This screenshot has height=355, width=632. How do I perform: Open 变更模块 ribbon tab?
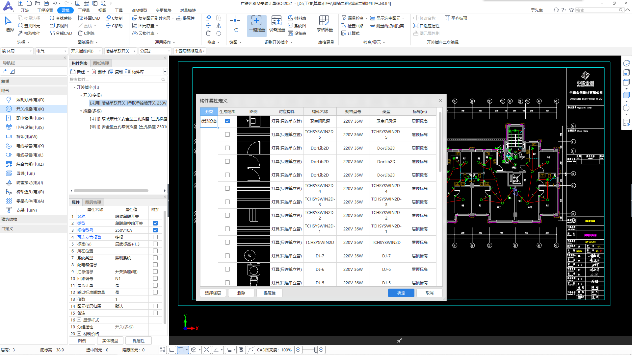[x=164, y=10]
